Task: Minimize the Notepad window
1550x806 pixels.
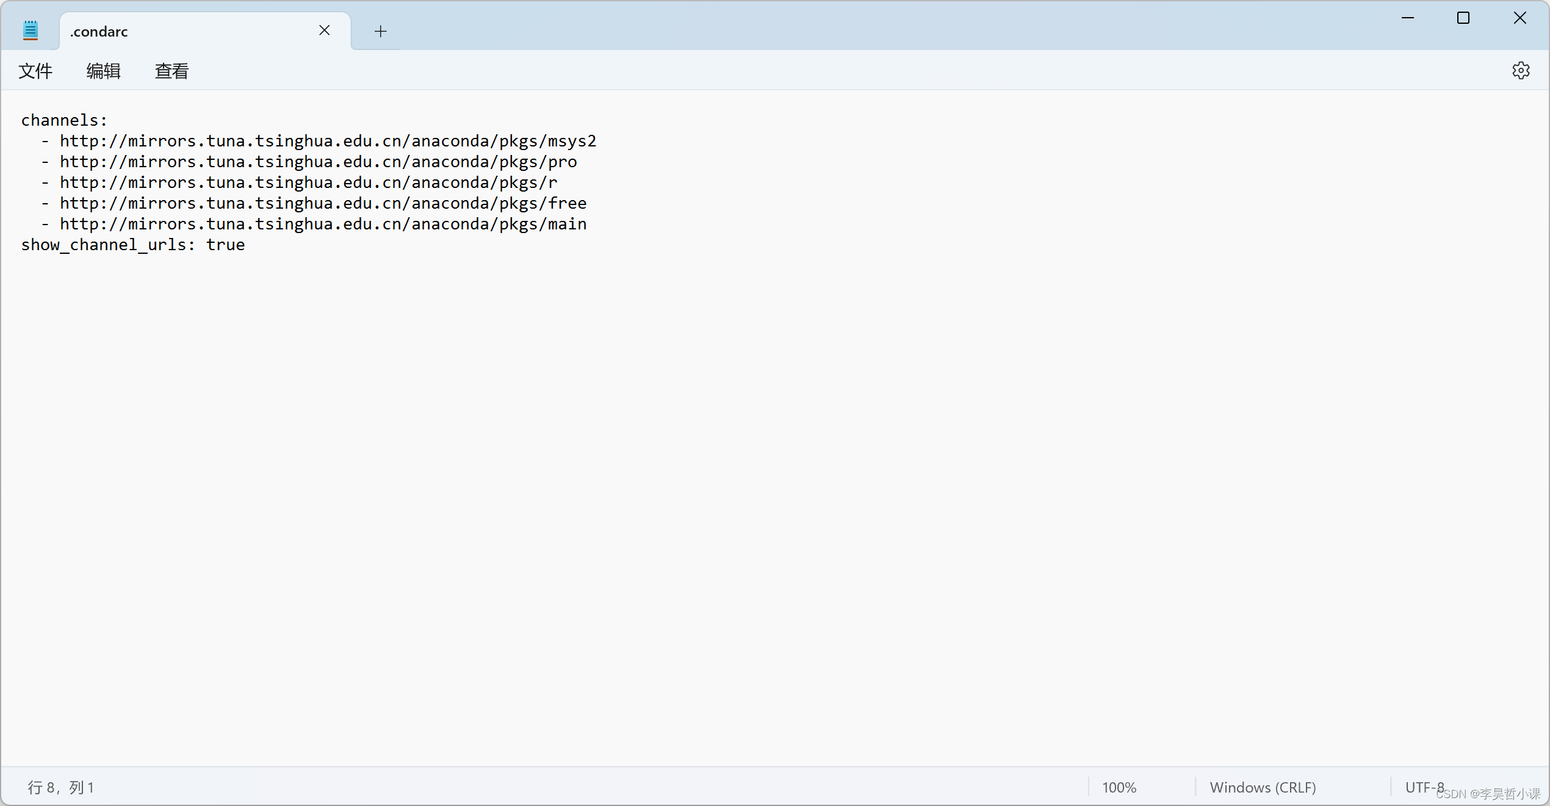Action: 1407,18
